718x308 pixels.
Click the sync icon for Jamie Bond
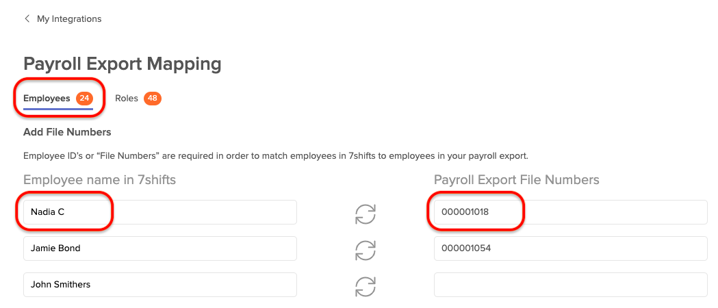tap(366, 250)
